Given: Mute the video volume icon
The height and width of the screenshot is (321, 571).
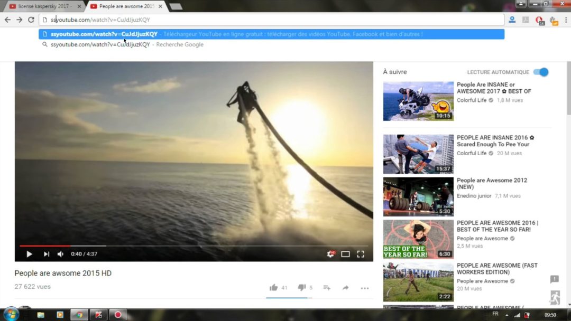Looking at the screenshot, I should pyautogui.click(x=60, y=254).
